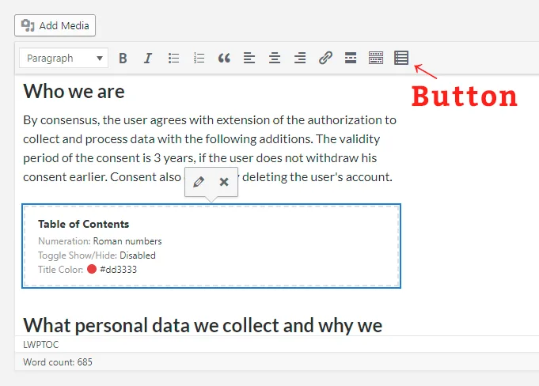Insert or edit a link

[325, 58]
